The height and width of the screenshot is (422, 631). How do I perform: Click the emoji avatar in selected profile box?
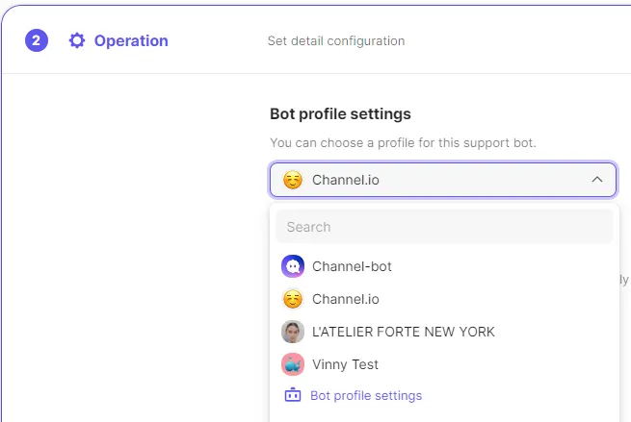pyautogui.click(x=293, y=180)
